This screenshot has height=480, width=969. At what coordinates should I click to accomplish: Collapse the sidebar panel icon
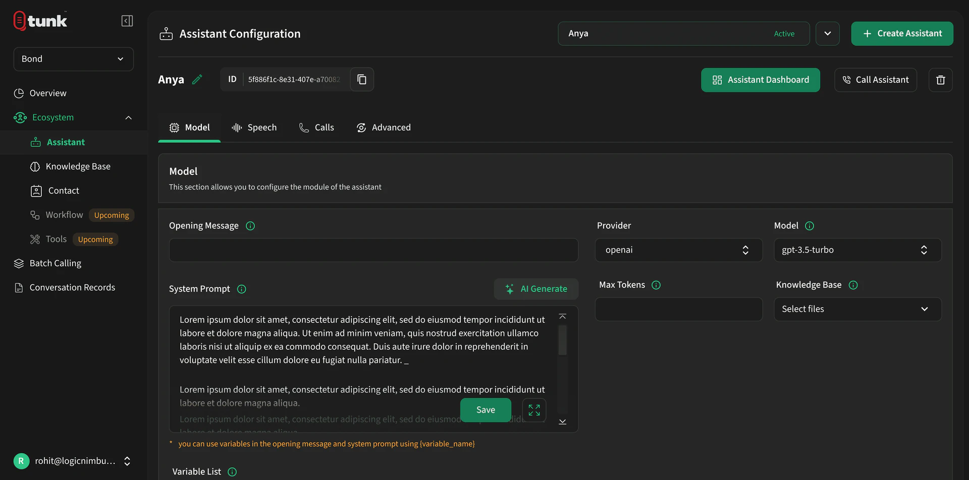[127, 21]
